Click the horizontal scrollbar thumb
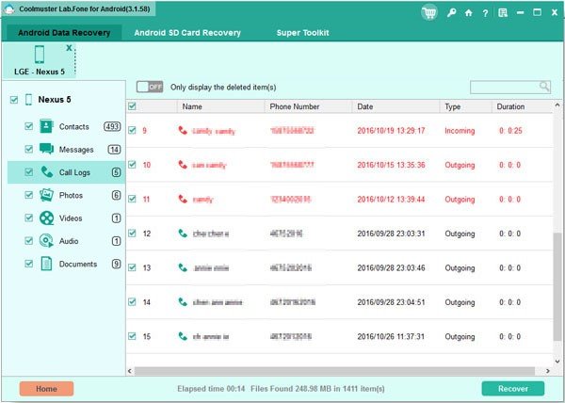 pyautogui.click(x=334, y=371)
